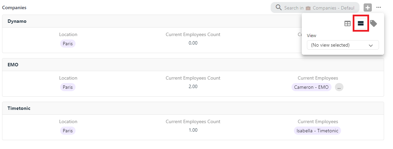Click the plus icon to add company

(368, 8)
